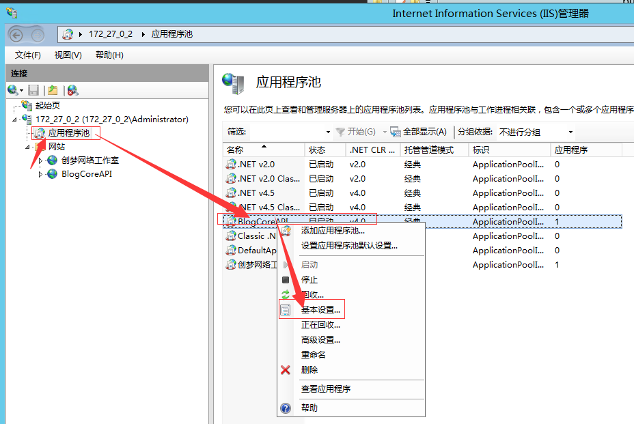634x424 pixels.
Task: Click the blue help question mark icon
Action: pos(286,408)
